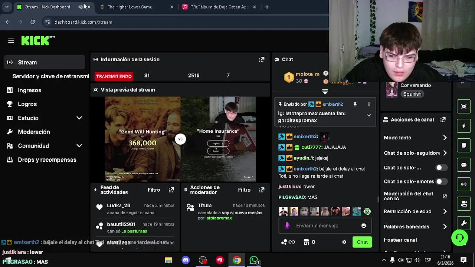Image resolution: width=475 pixels, height=267 pixels.
Task: Click the Hostear canal option
Action: tap(400, 240)
